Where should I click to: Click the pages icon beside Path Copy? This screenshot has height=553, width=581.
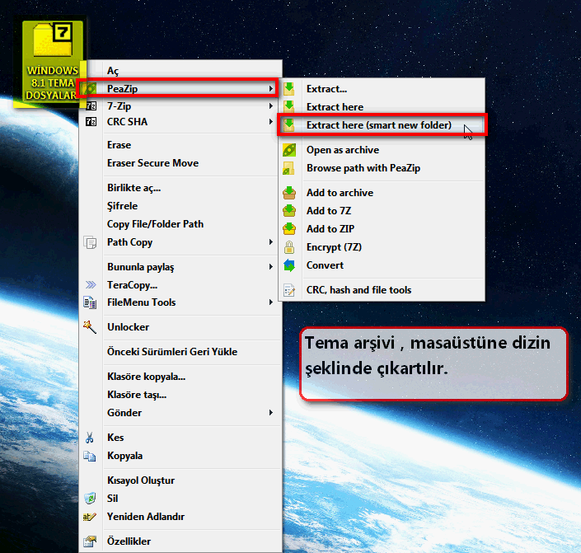coord(90,243)
